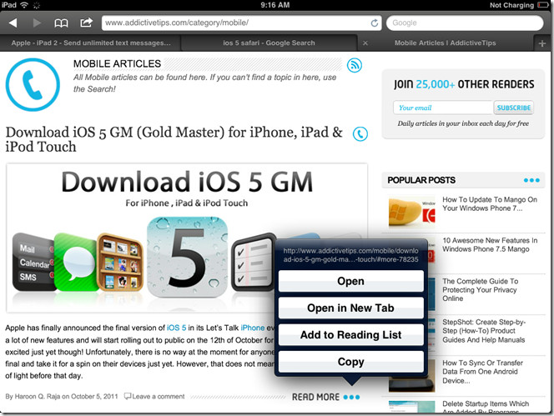Click the Google search field

465,23
